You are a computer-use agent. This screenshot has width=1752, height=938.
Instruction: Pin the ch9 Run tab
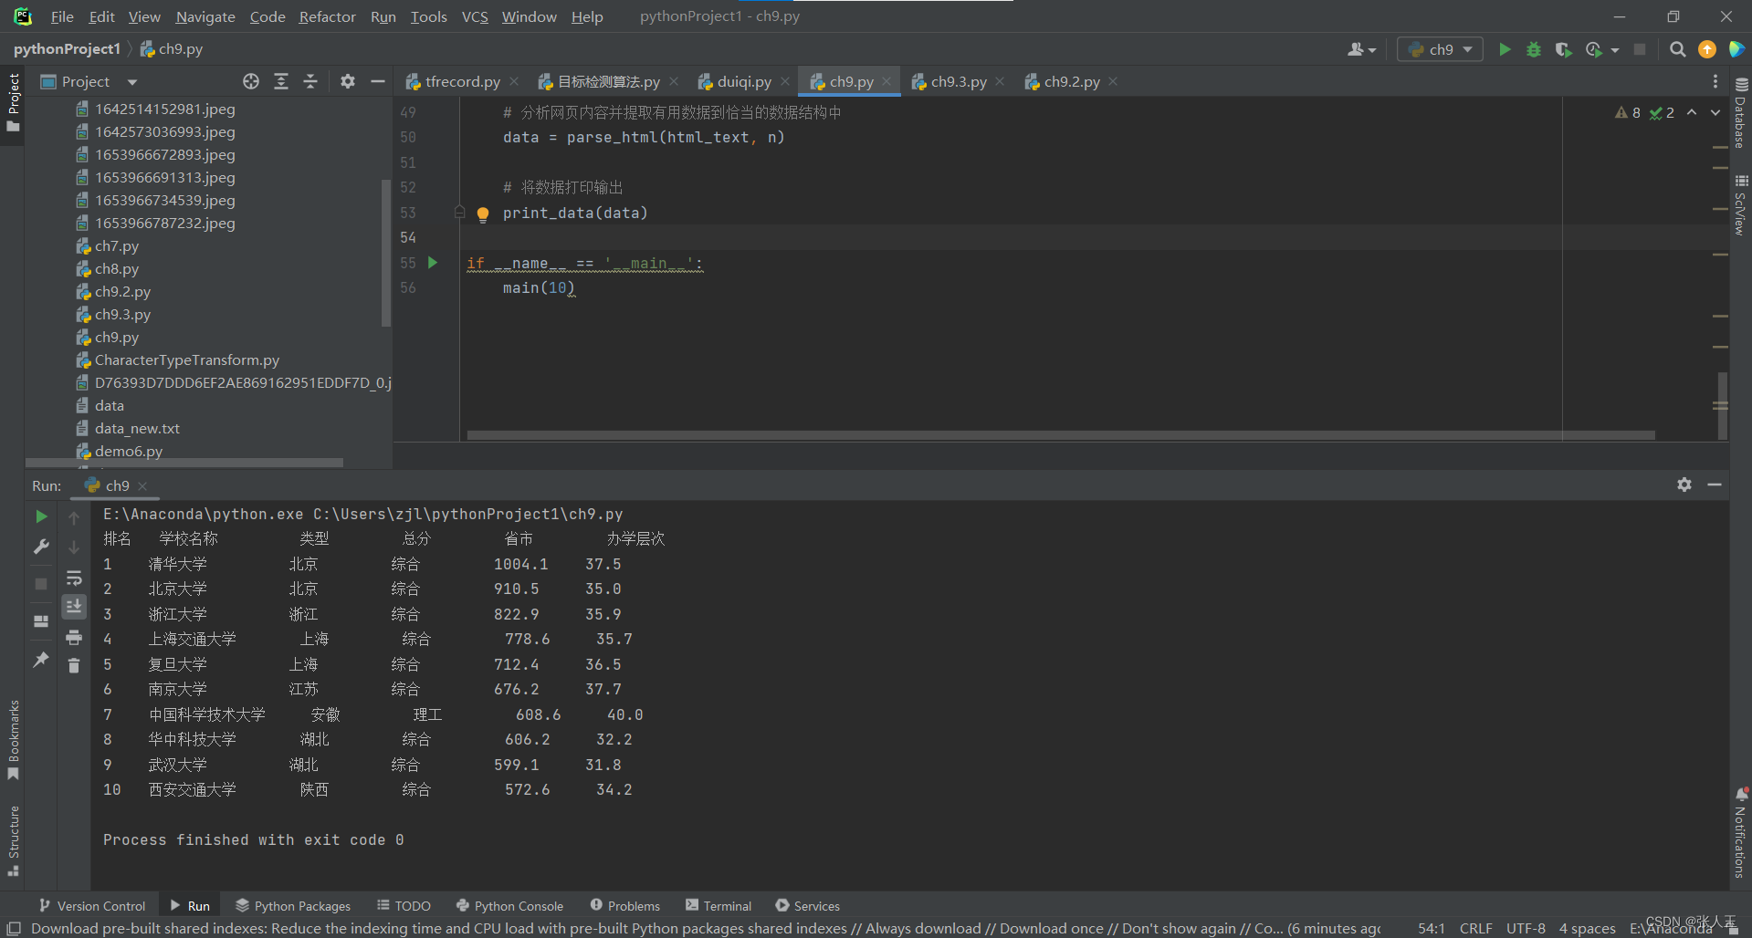pos(41,659)
